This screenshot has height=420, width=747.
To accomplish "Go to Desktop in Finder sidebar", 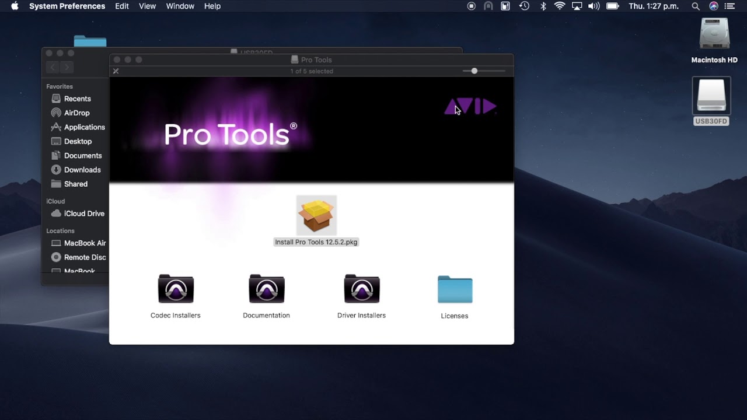I will click(x=71, y=141).
